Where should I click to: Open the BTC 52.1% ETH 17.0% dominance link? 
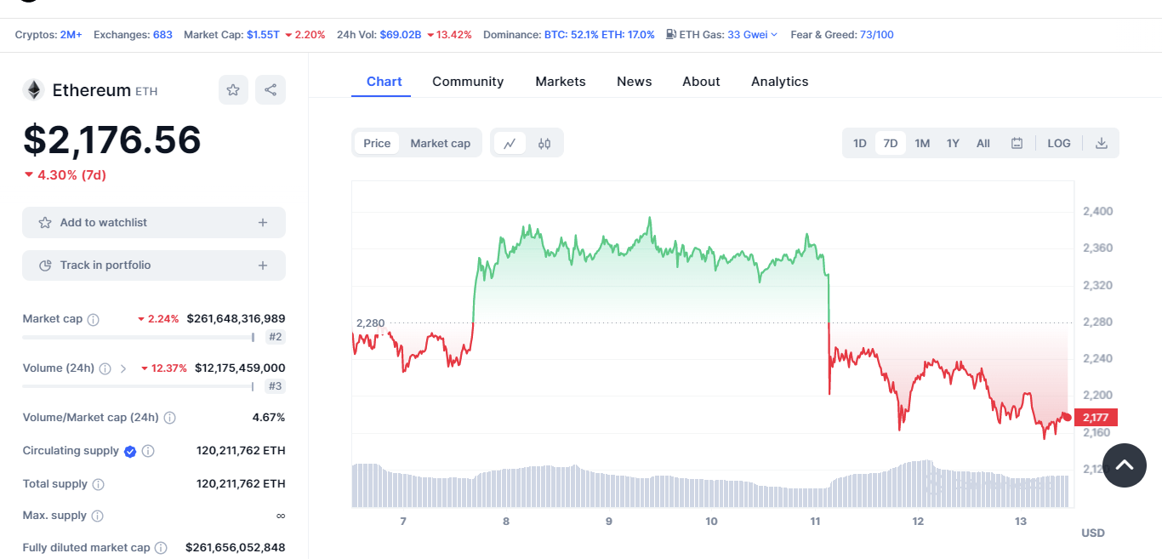[600, 35]
